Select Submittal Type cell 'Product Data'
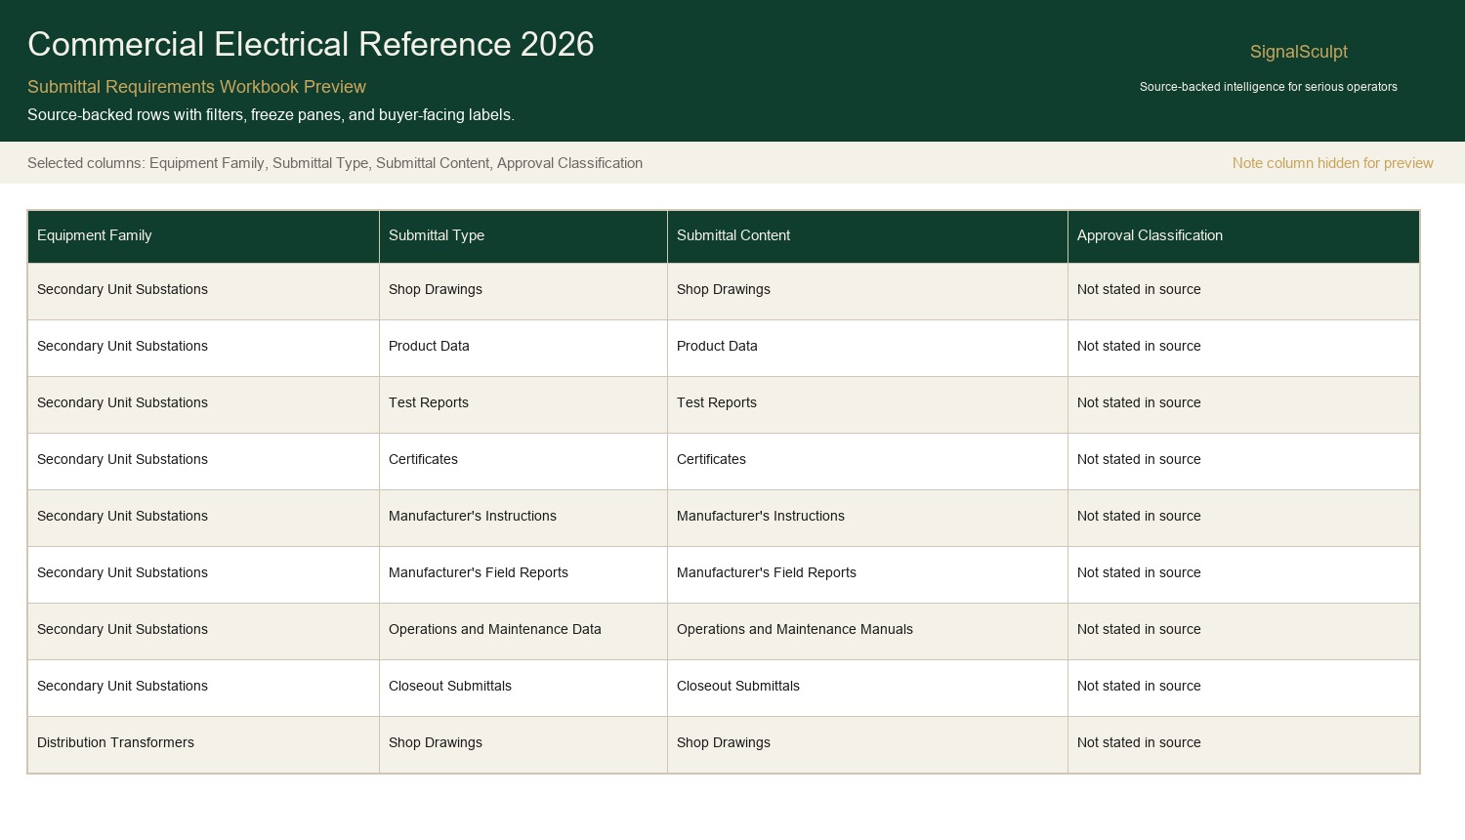 point(523,348)
